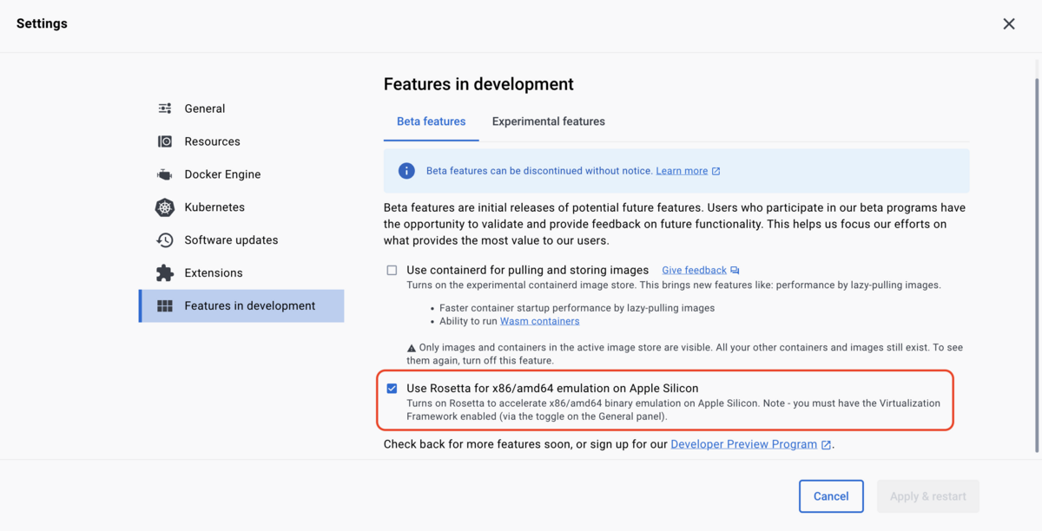Close the Settings window
The image size is (1042, 531).
click(x=1009, y=23)
